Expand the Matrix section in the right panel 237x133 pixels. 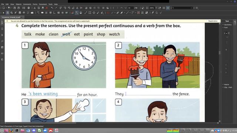226,85
